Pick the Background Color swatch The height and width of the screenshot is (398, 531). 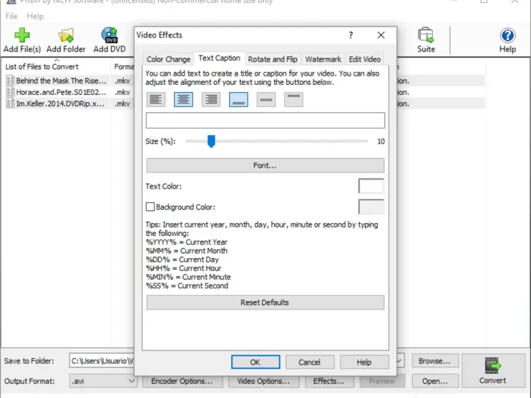point(371,207)
